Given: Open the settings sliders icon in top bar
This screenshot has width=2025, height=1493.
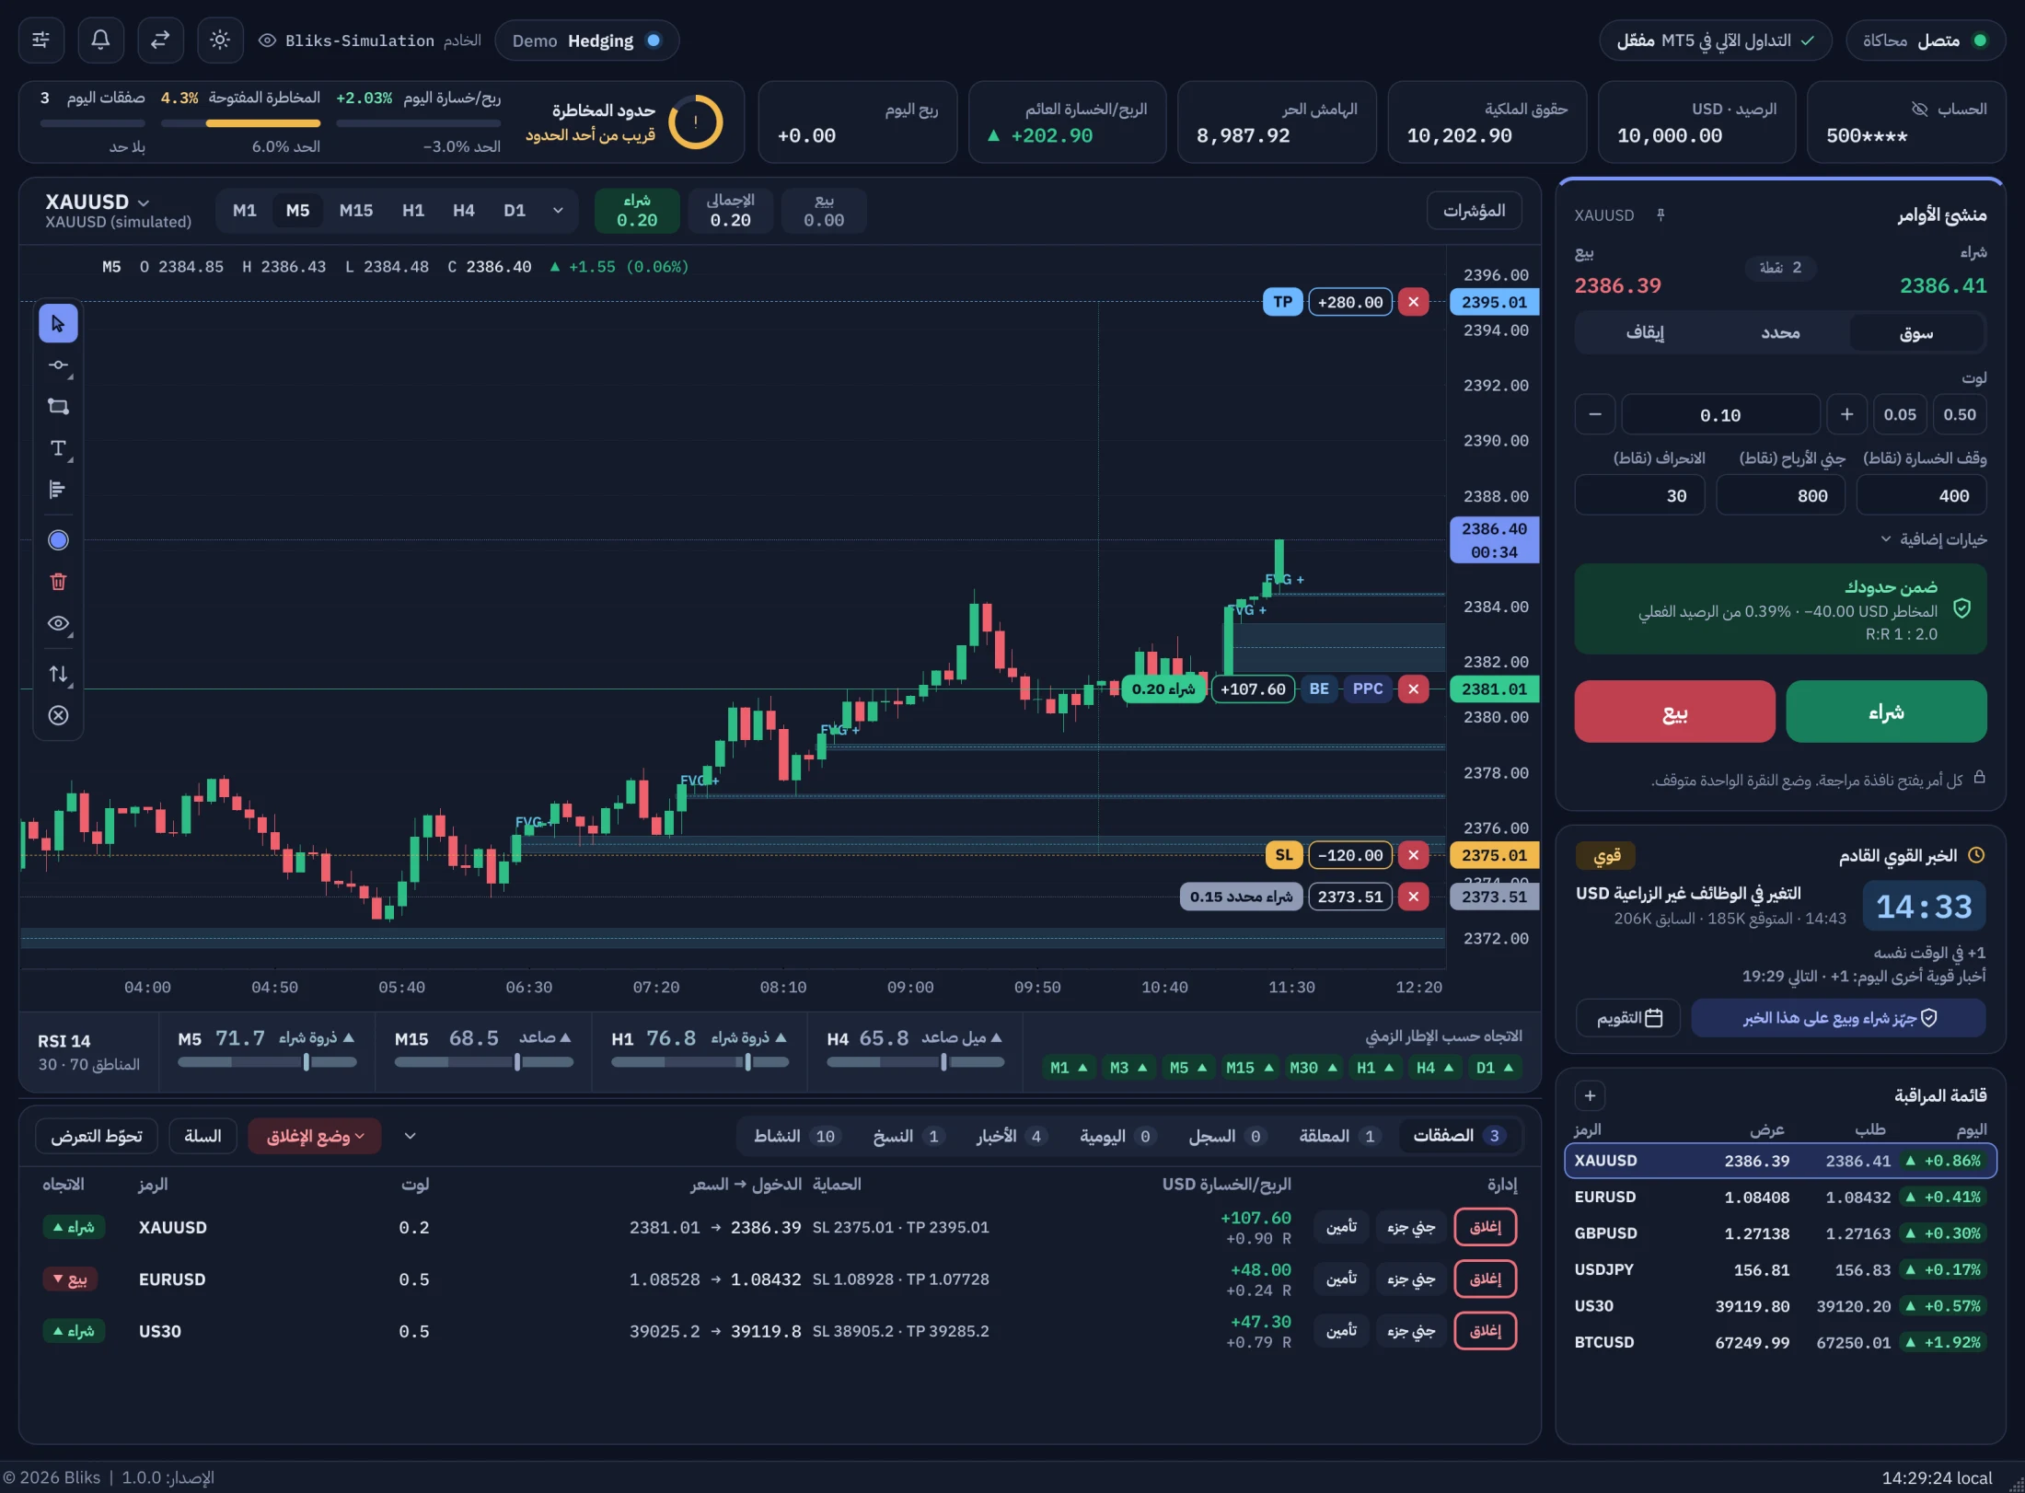Looking at the screenshot, I should (x=41, y=41).
